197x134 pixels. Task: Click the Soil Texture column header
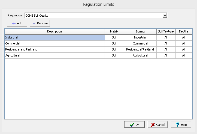coord(166,31)
